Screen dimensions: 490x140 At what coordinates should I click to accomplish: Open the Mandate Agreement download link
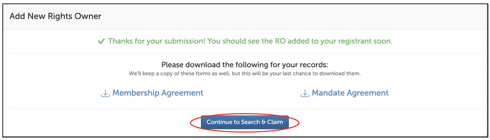(x=350, y=93)
